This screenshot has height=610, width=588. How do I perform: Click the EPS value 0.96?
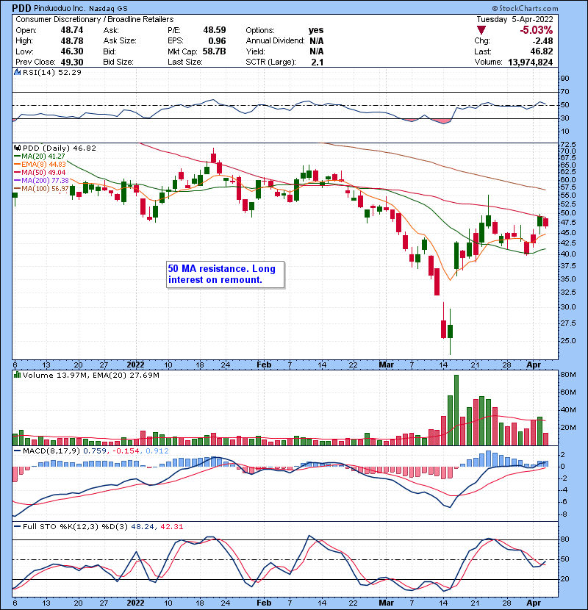(217, 41)
